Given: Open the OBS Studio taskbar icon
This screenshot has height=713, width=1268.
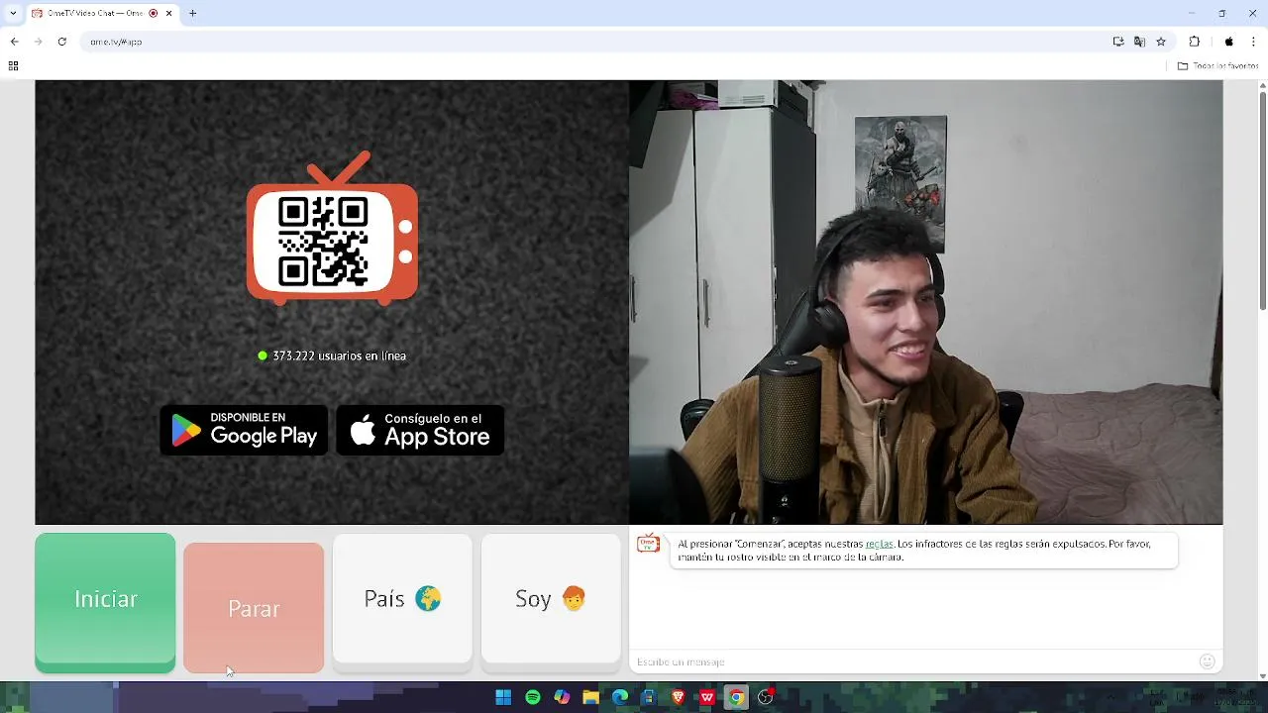Looking at the screenshot, I should point(766,697).
